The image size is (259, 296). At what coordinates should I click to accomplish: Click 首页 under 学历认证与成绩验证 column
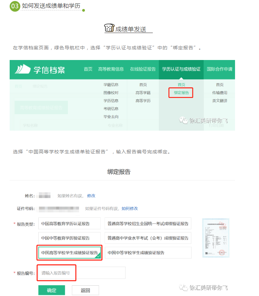(x=181, y=85)
